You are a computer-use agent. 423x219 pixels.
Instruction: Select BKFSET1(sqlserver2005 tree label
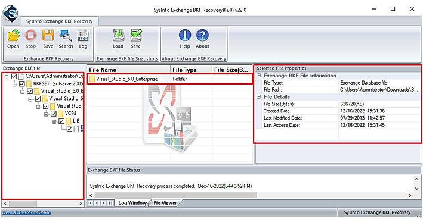[58, 84]
